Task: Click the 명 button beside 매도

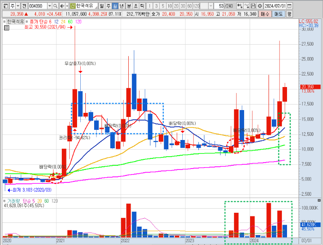Action: point(289,14)
